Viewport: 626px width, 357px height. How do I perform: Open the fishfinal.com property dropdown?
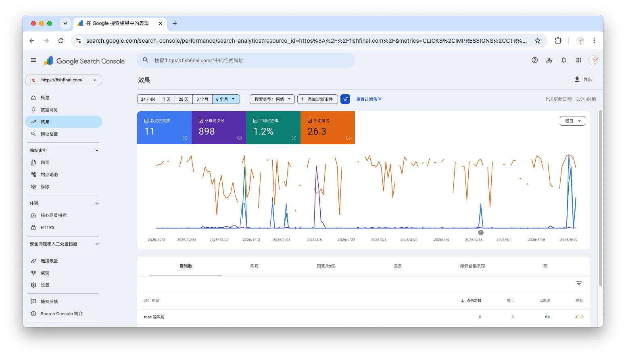(x=64, y=80)
